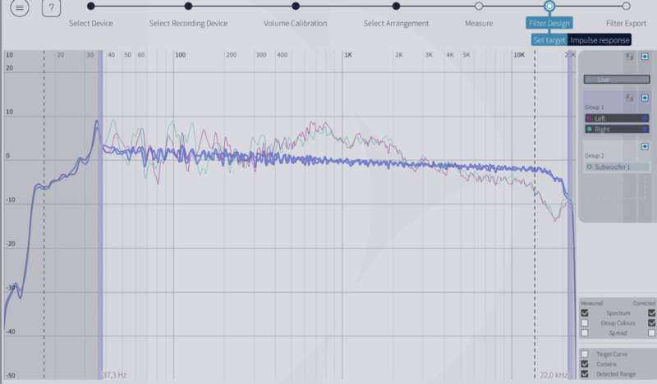Enable the Corrected Spread checkbox
Screen dimensions: 657x384
click(651, 332)
